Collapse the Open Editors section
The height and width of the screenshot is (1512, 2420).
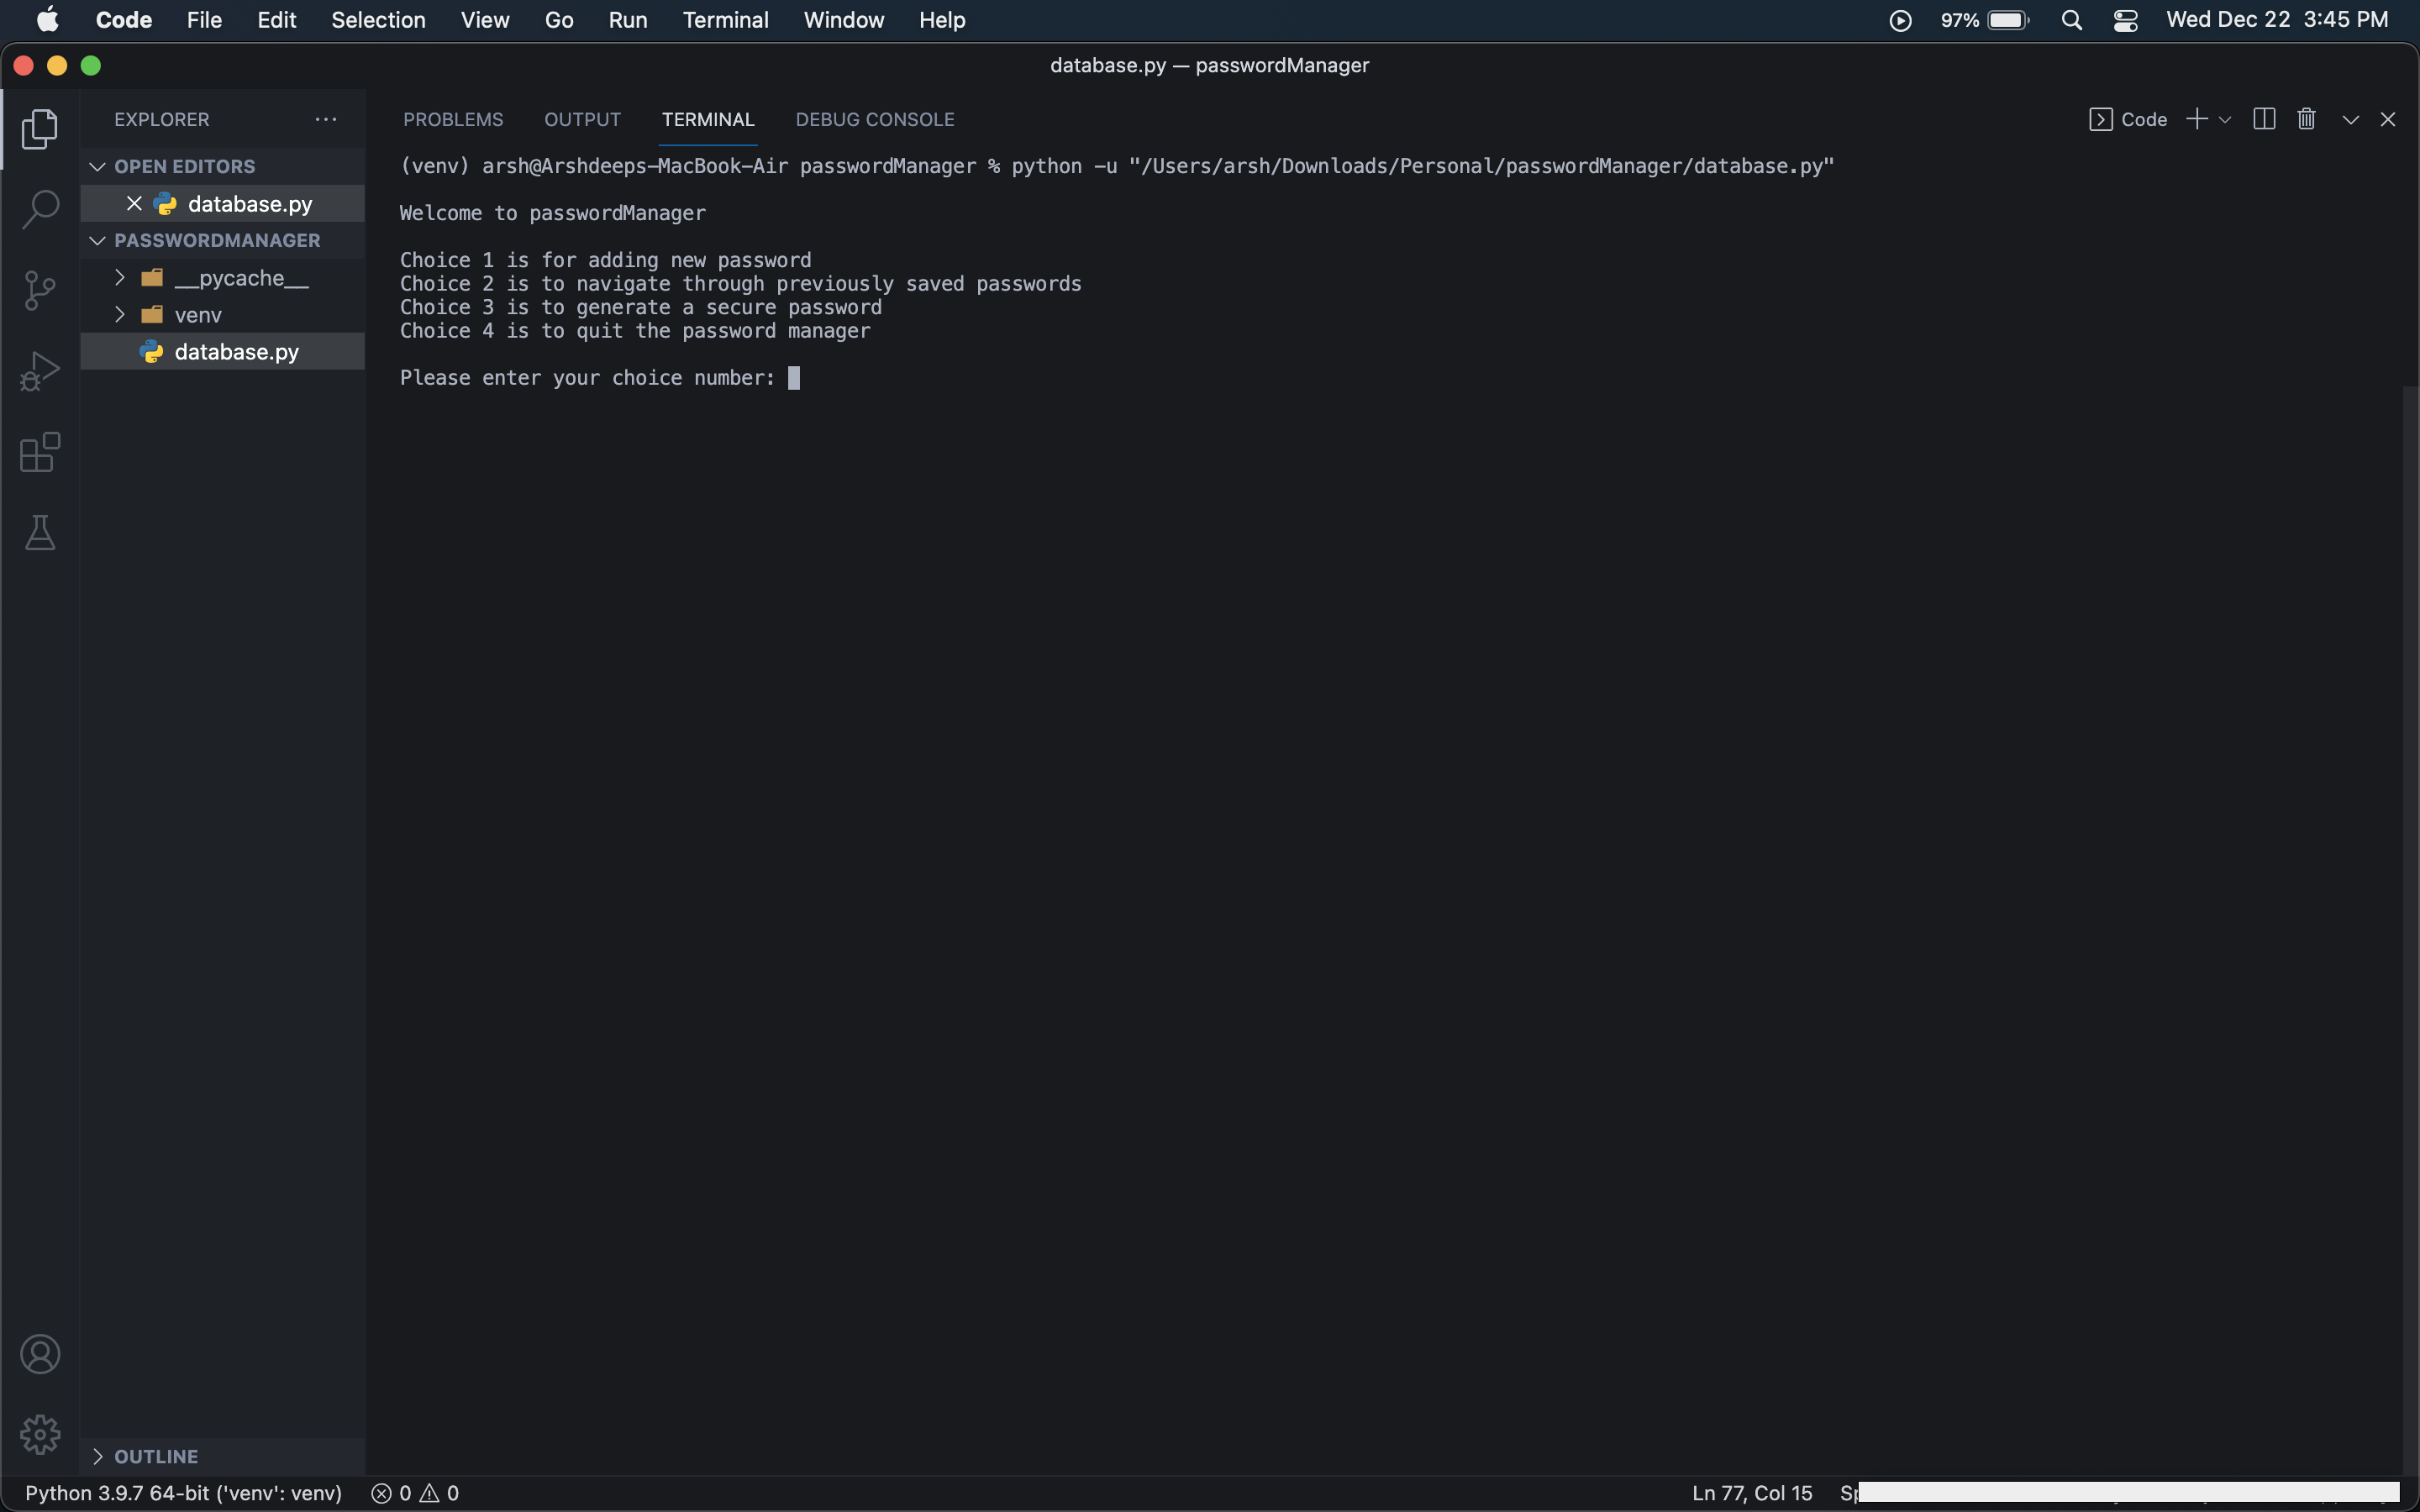tap(97, 166)
